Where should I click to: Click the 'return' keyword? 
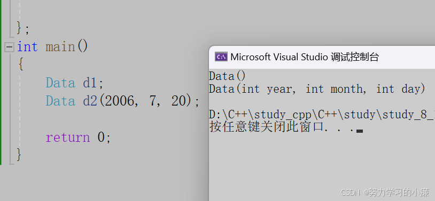pos(68,138)
